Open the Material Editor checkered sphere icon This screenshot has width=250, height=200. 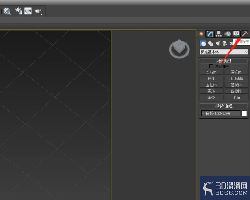[x=7, y=11]
